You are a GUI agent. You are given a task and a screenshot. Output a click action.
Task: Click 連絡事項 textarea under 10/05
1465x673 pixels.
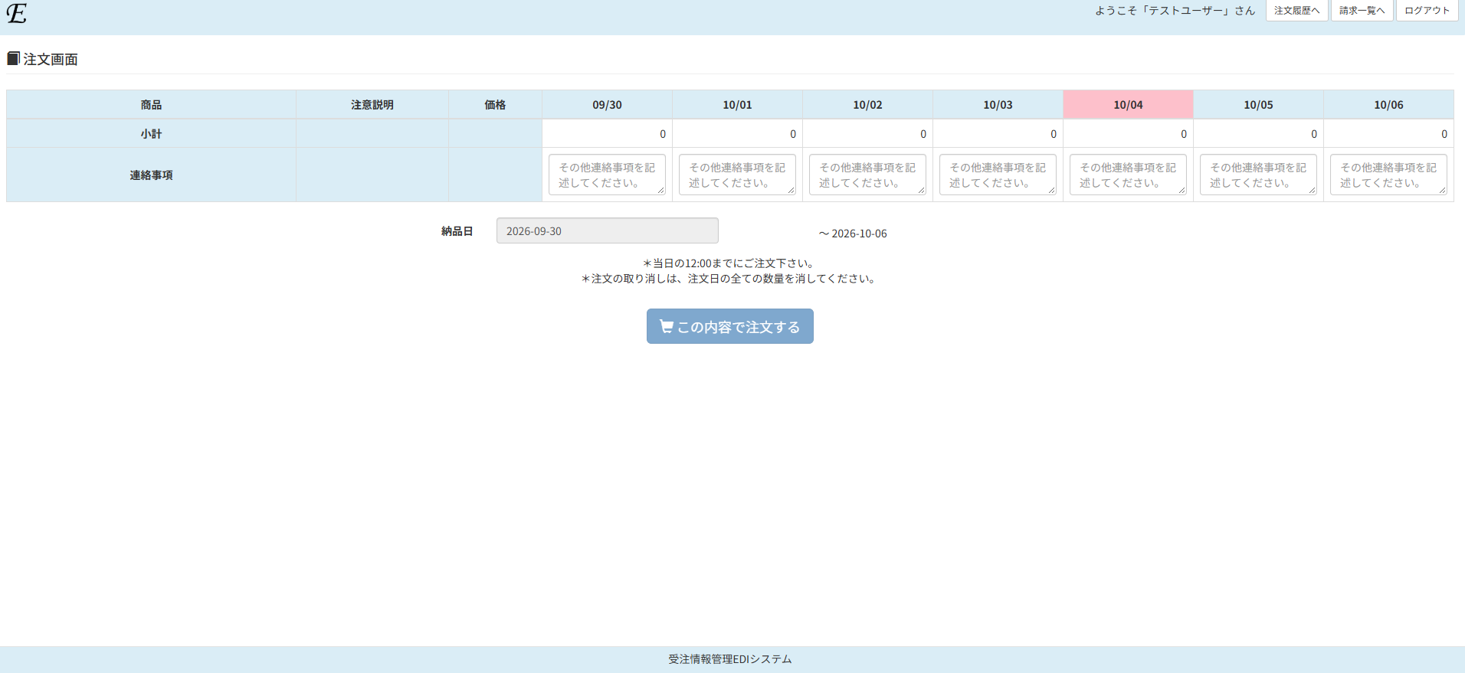tap(1258, 175)
